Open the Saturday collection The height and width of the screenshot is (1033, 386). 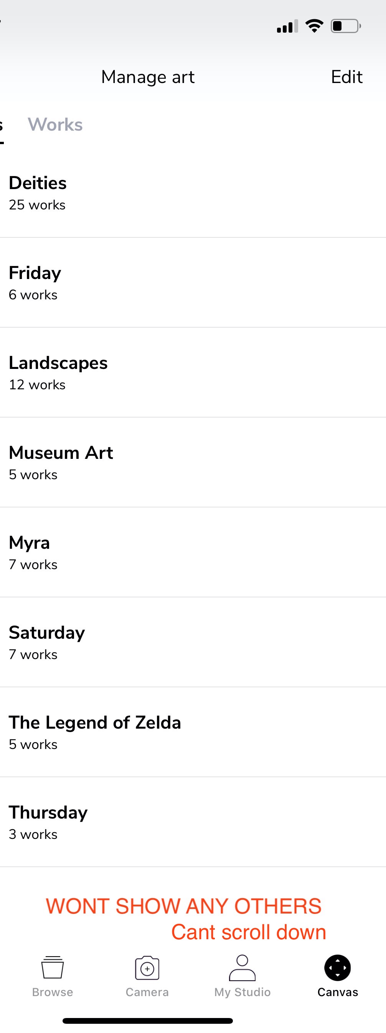pyautogui.click(x=193, y=642)
